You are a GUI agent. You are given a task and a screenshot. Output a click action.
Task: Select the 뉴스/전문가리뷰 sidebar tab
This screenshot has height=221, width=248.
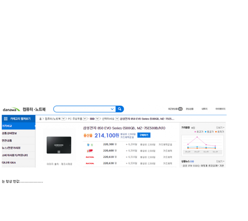click(18, 148)
